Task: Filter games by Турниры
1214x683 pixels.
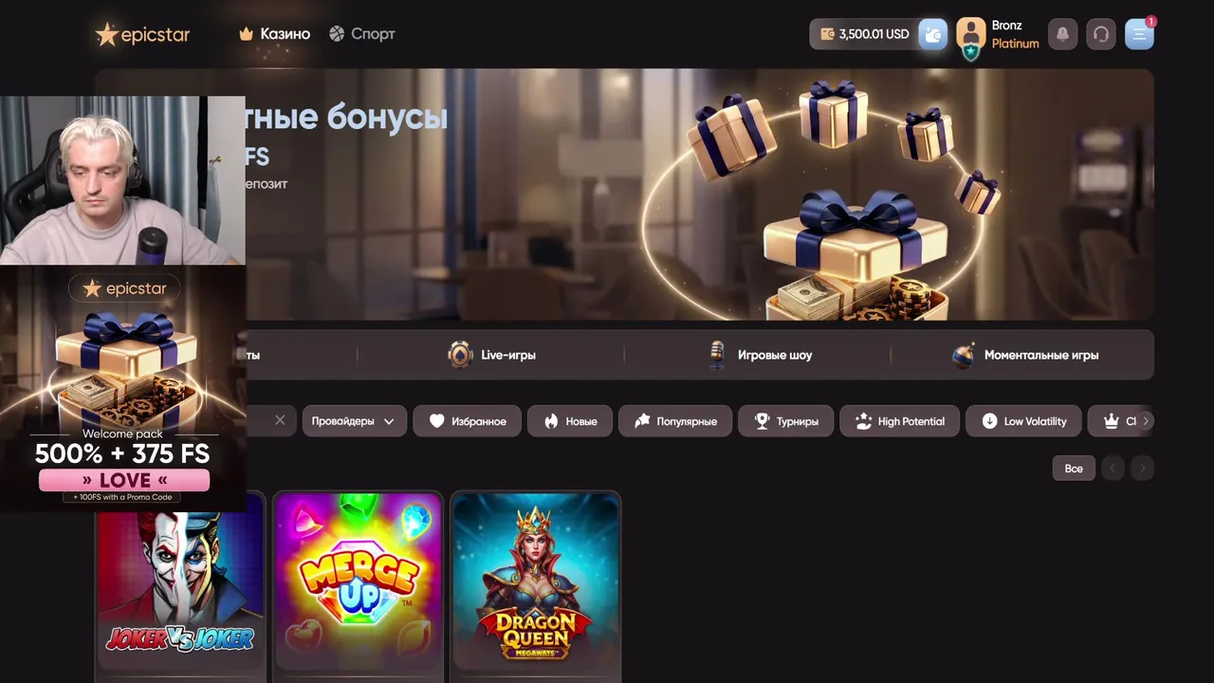Action: (786, 421)
